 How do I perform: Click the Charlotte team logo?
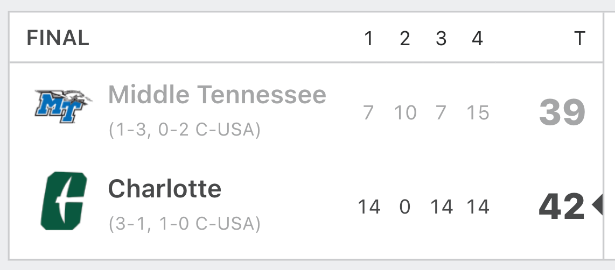(64, 201)
